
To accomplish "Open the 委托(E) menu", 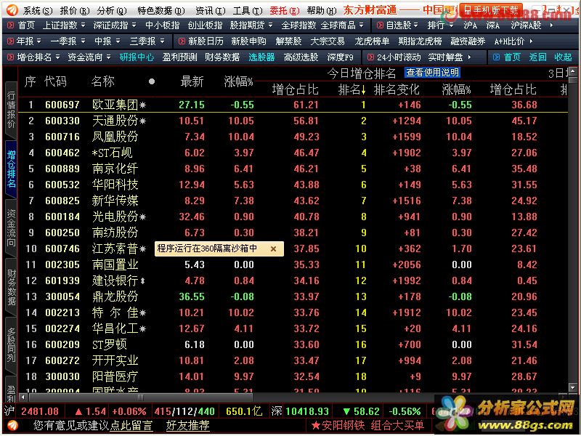I will click(x=284, y=10).
